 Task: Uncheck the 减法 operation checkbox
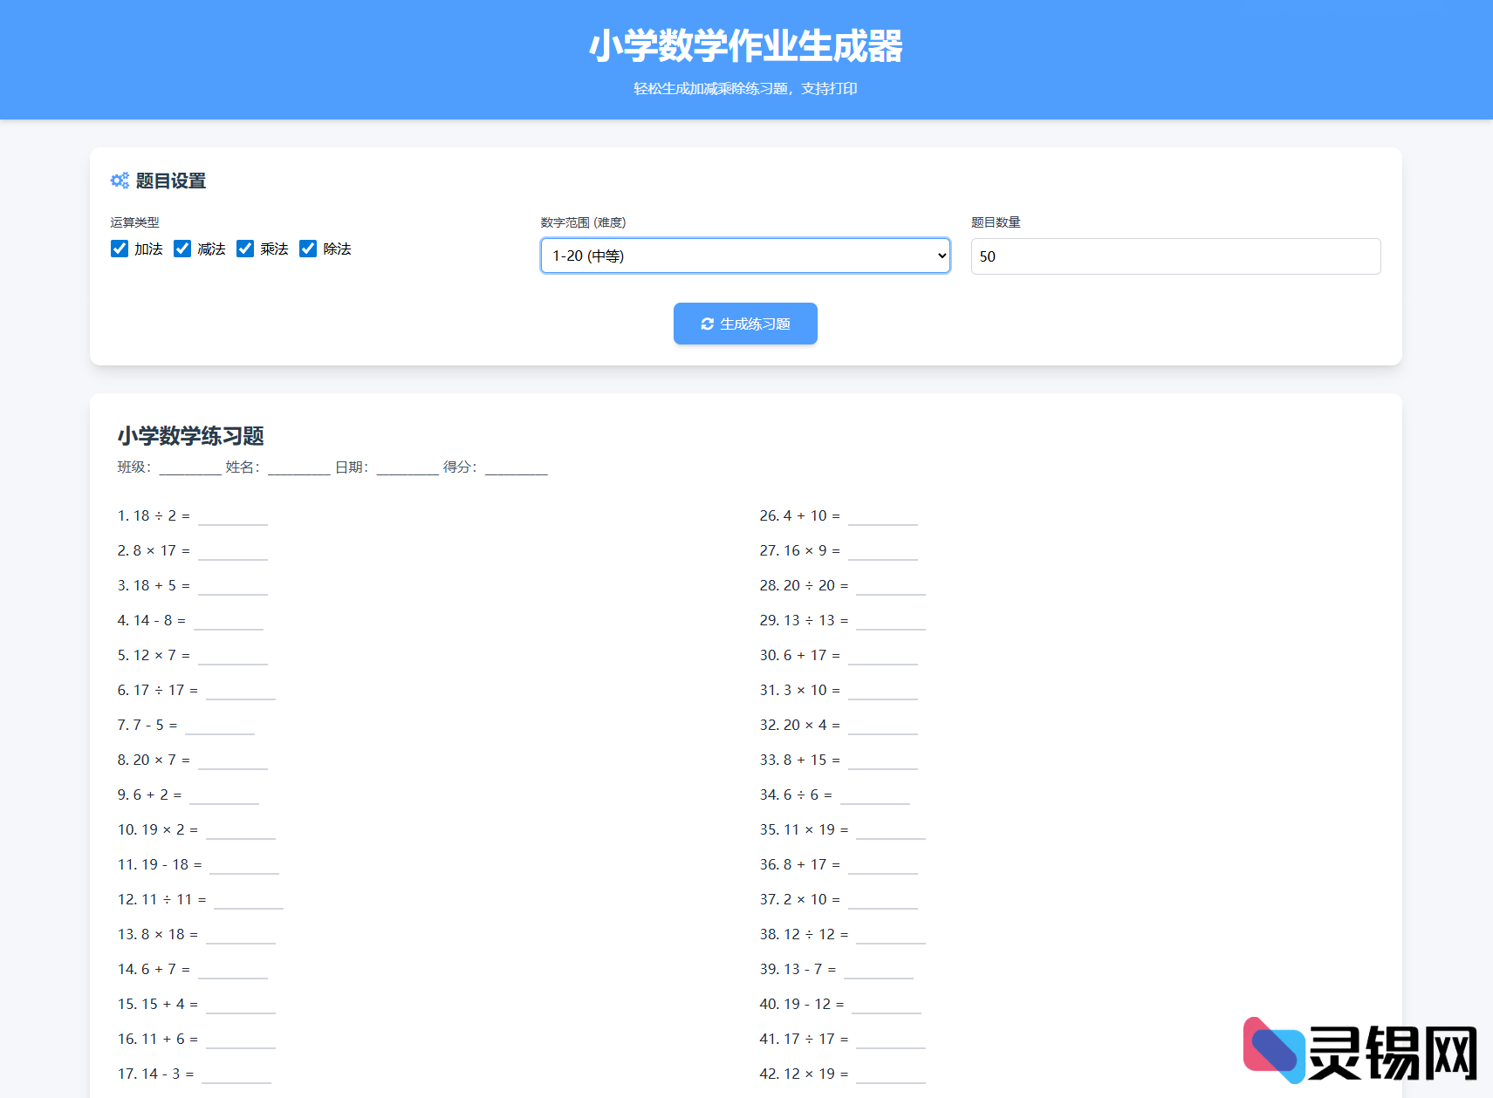point(182,249)
